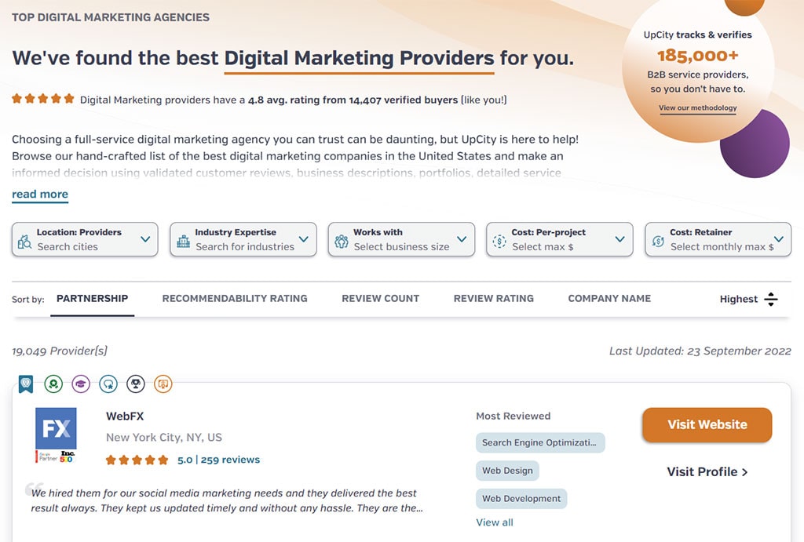Image resolution: width=804 pixels, height=542 pixels.
Task: Click the green award badge icon
Action: click(x=53, y=384)
